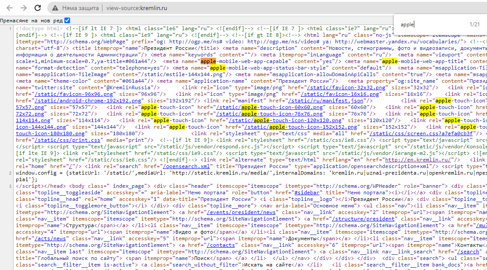Open the /static/favicon-32x32.png link

(x=346, y=88)
